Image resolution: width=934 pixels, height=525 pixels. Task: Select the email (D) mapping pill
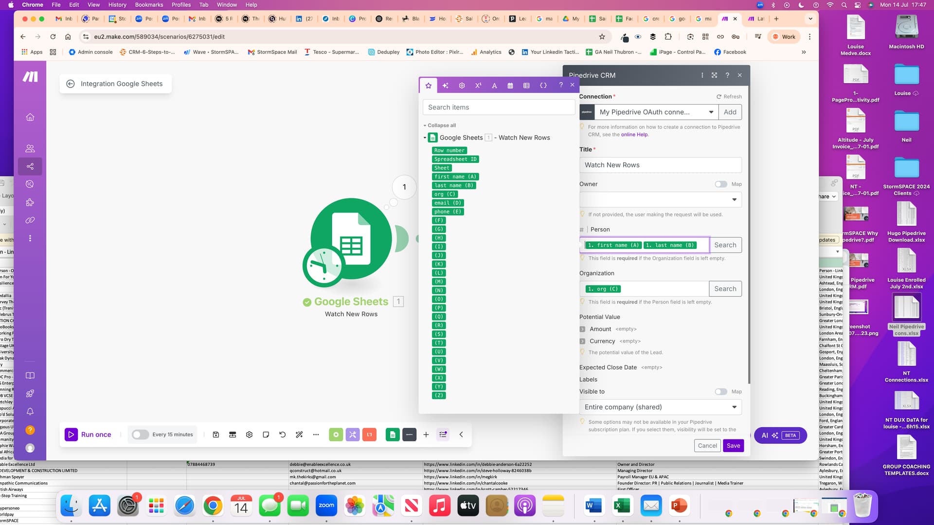[448, 203]
